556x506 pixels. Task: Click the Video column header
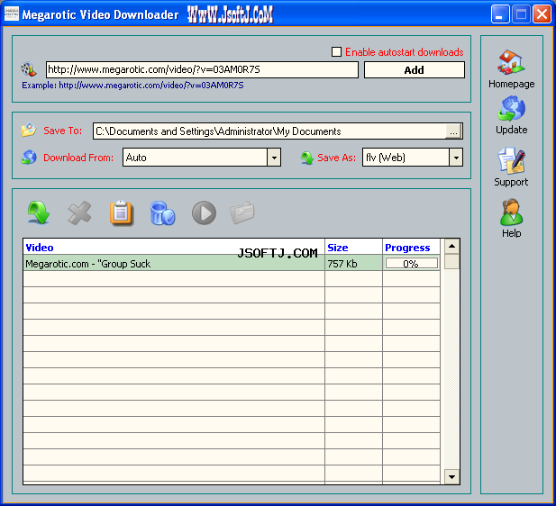[x=174, y=247]
